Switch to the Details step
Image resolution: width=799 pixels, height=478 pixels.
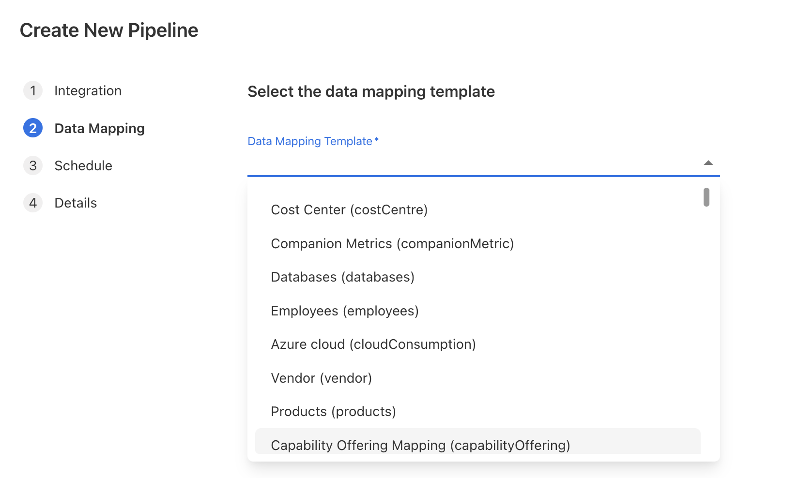pos(76,203)
